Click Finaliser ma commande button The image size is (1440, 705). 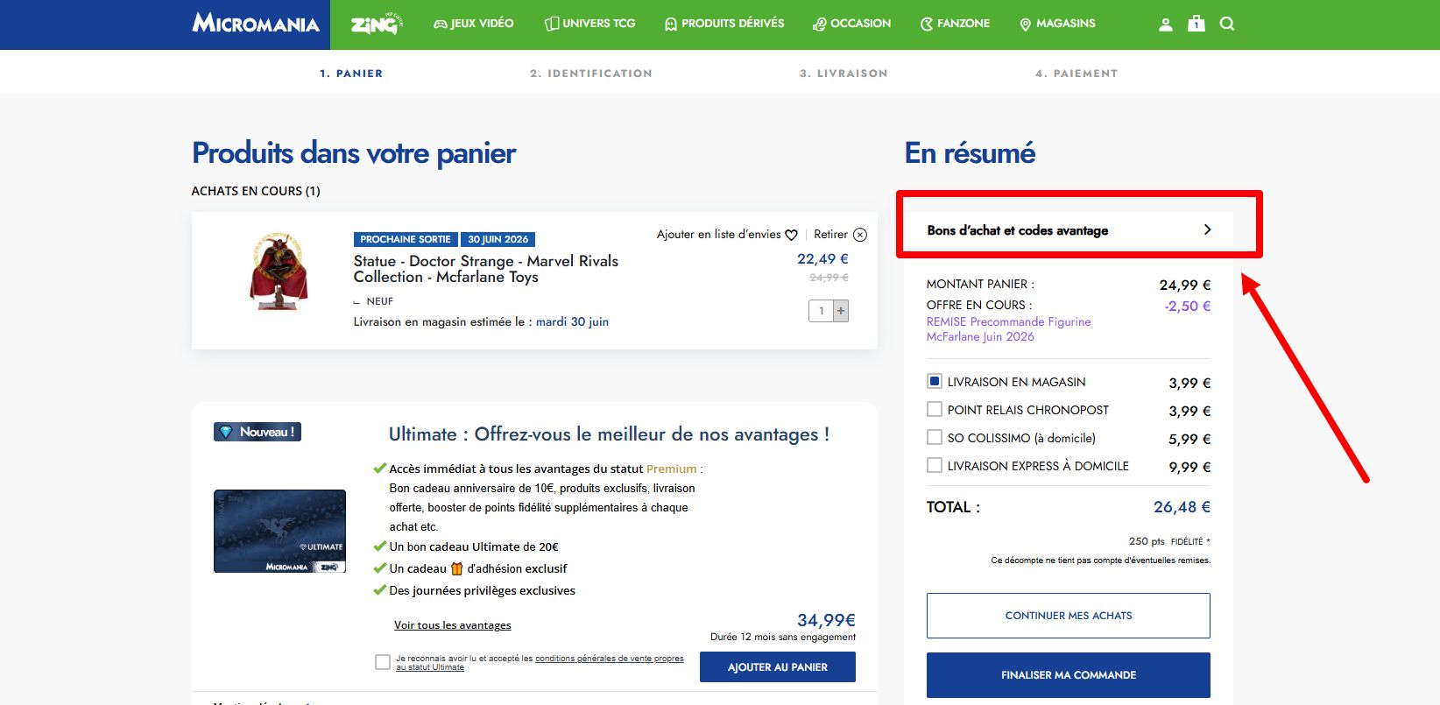tap(1069, 675)
